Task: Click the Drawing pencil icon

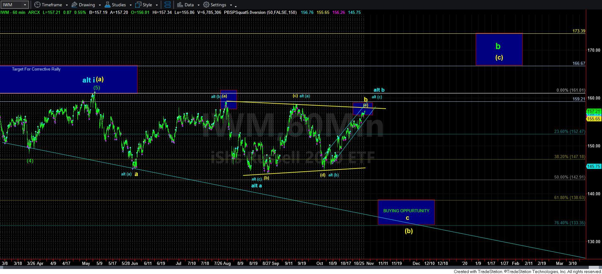Action: pyautogui.click(x=75, y=5)
